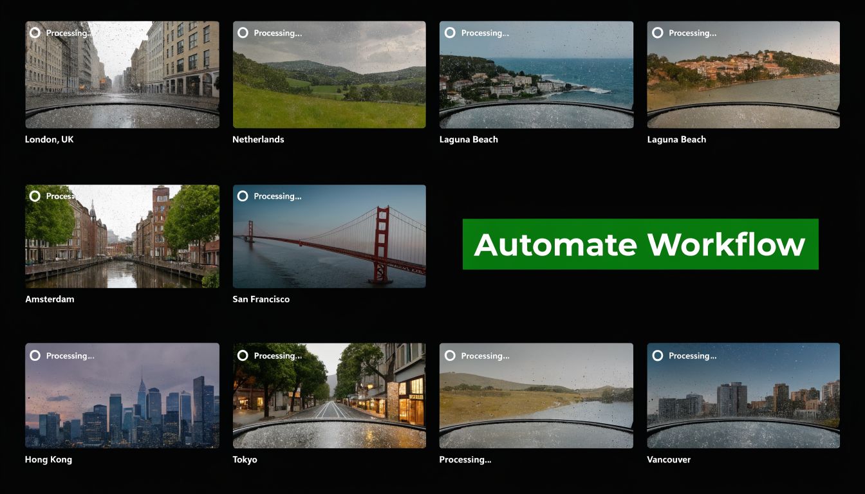This screenshot has width=865, height=494.
Task: Click the "Processing..." caption below the lake thumbnail
Action: coord(465,460)
